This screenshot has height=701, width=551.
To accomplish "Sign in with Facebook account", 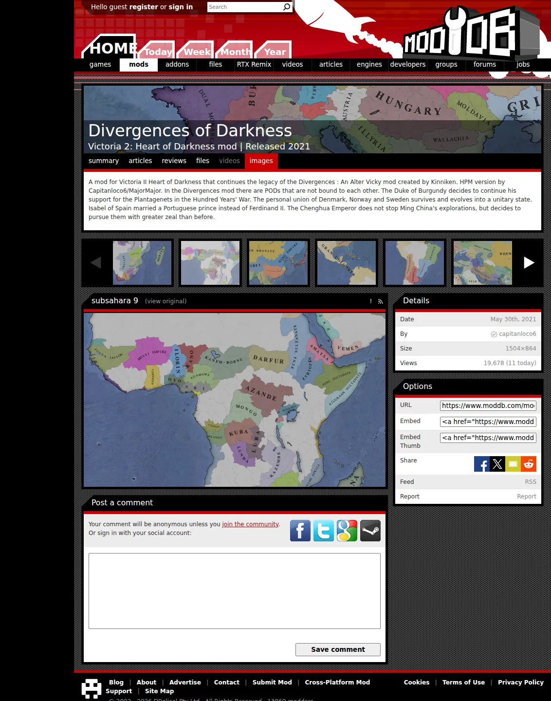I will [300, 531].
